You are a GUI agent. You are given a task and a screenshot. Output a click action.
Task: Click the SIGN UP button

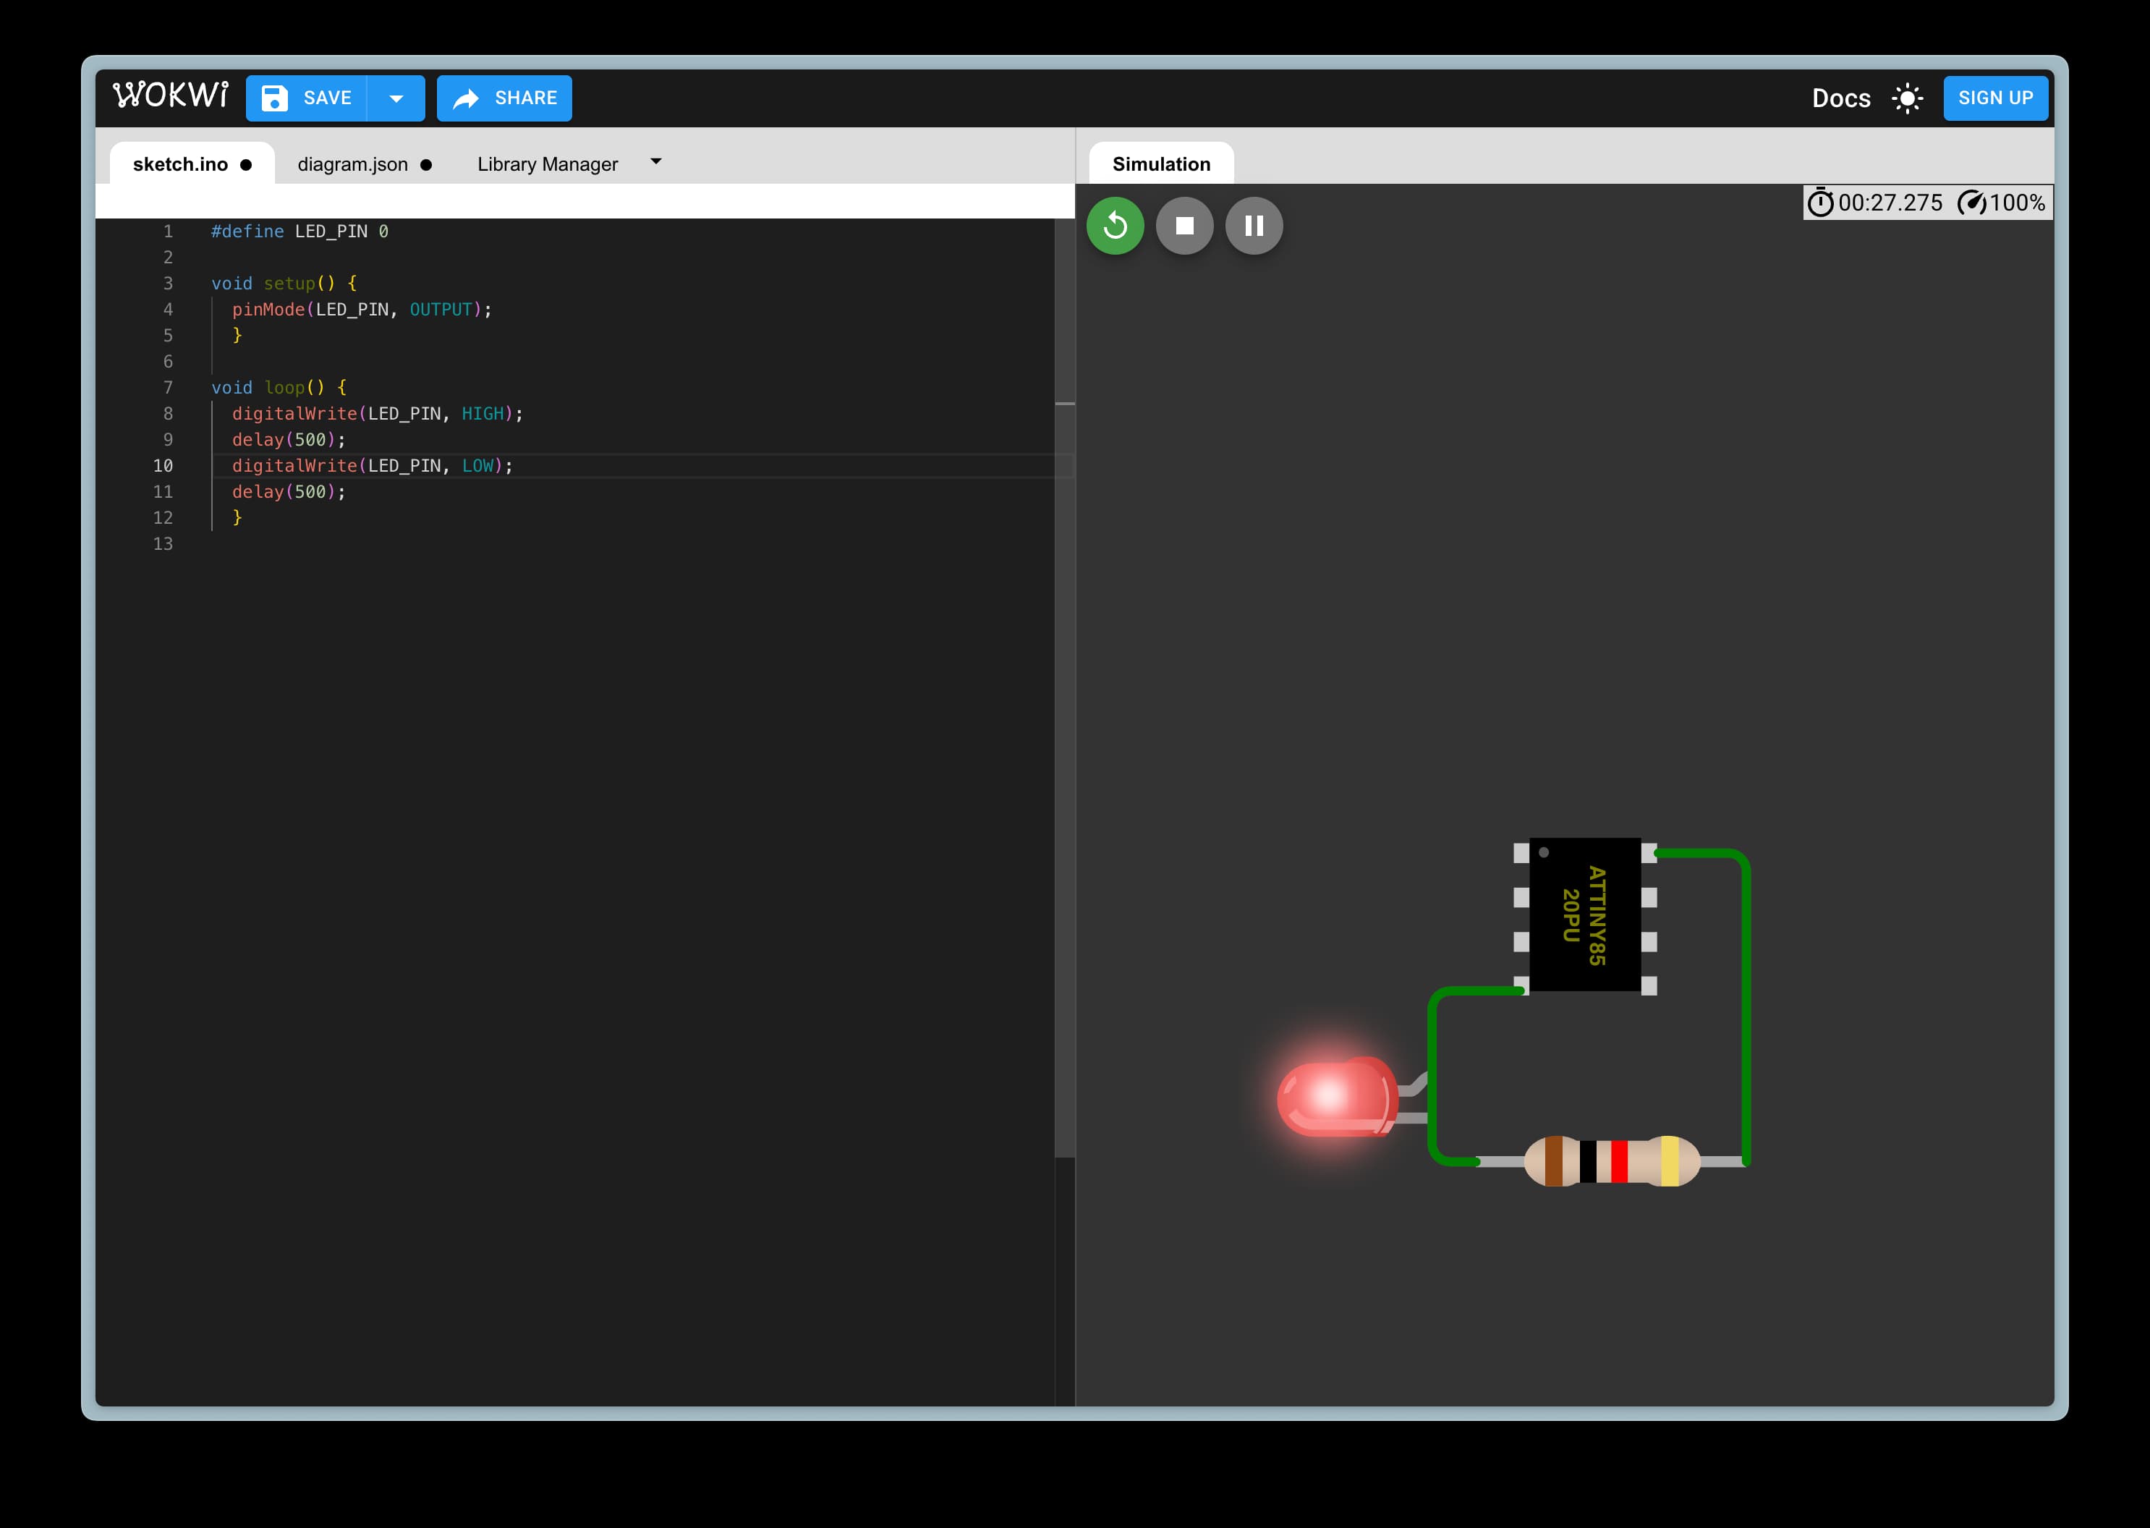point(1994,98)
